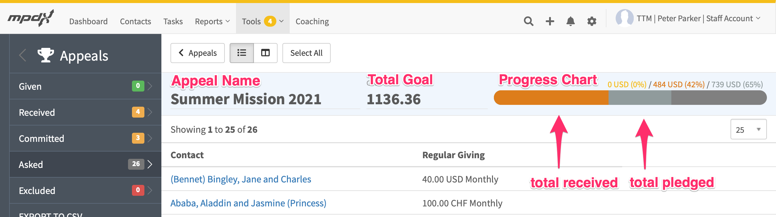The width and height of the screenshot is (776, 217).
Task: Open Ababa, Aladdin and Jasmine contact link
Action: [248, 203]
